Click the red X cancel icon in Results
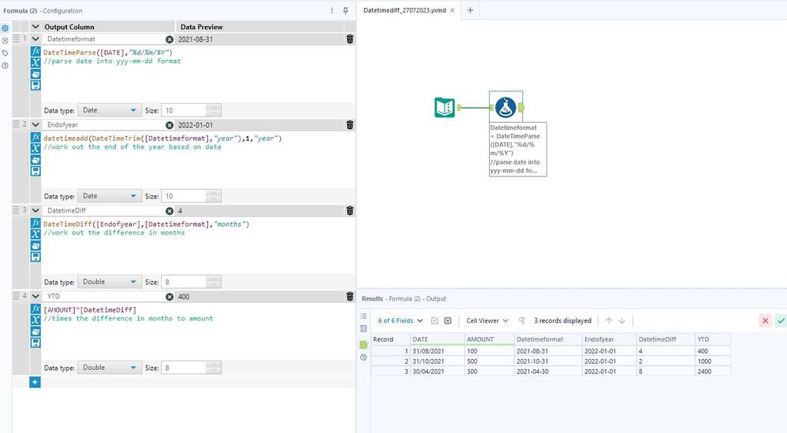The width and height of the screenshot is (787, 433). point(765,320)
